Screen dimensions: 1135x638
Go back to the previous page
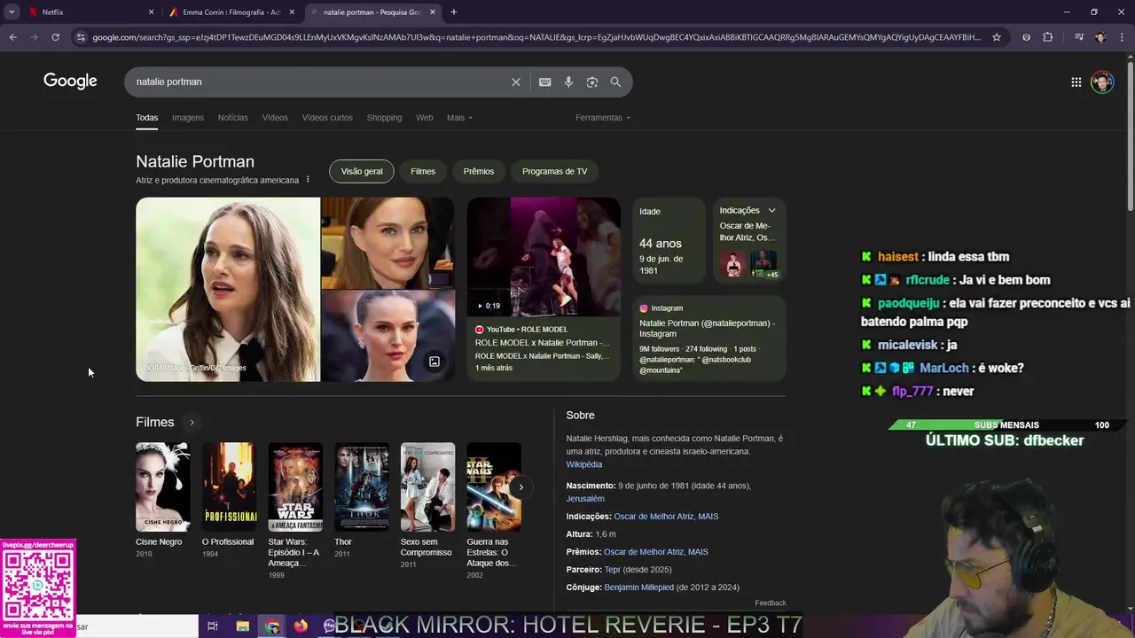click(x=13, y=37)
